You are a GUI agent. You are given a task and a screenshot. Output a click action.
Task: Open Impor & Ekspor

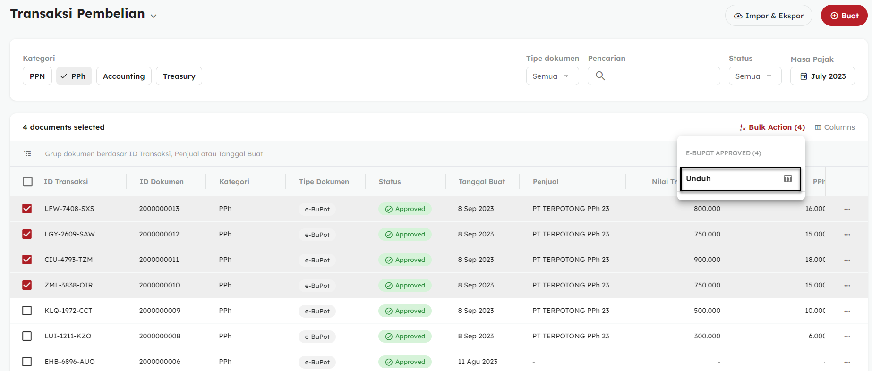point(768,16)
